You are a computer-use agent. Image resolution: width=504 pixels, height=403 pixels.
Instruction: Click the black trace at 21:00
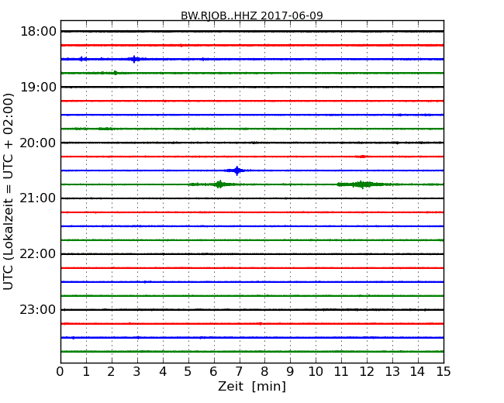tap(252, 198)
